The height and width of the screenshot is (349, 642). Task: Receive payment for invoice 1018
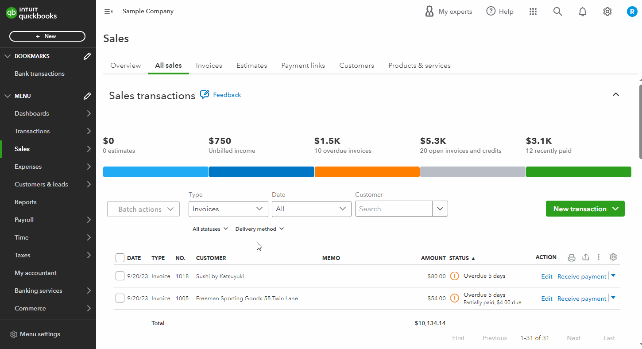[582, 276]
